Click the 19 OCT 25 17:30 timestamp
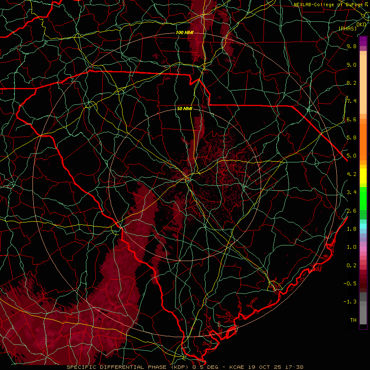 pos(276,367)
